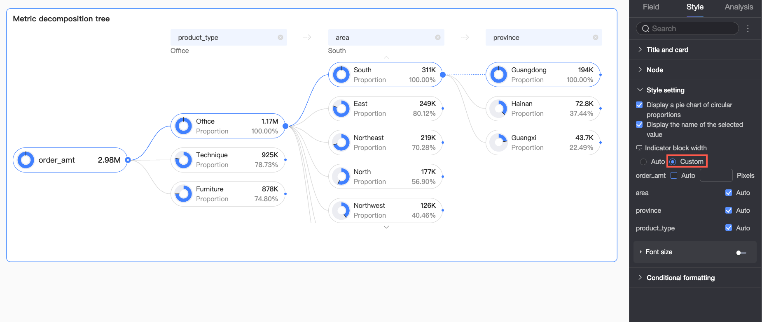Open the three-dot more options menu

(748, 29)
